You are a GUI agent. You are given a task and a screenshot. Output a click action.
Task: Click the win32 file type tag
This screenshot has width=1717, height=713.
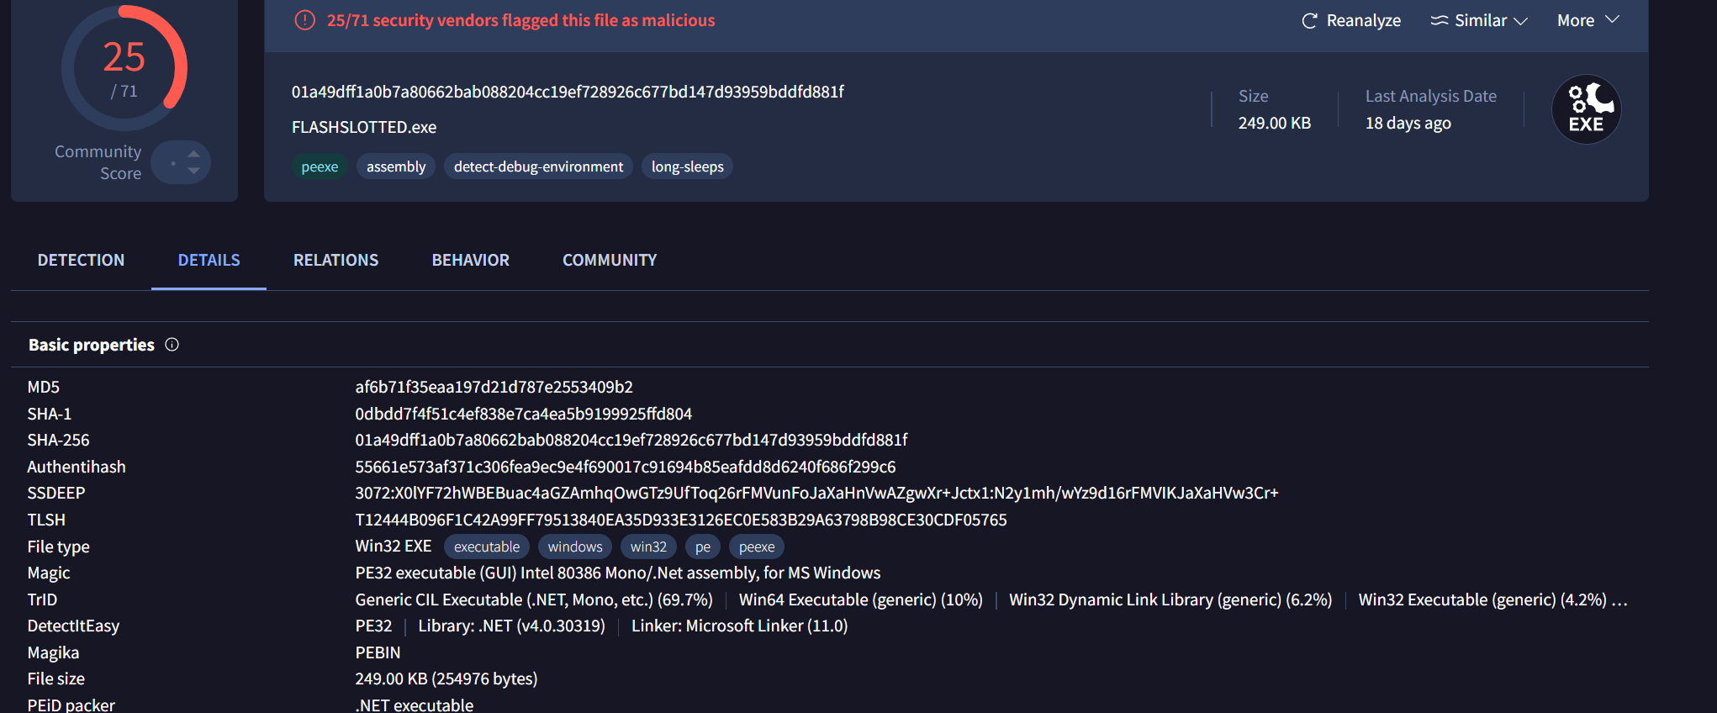click(648, 547)
